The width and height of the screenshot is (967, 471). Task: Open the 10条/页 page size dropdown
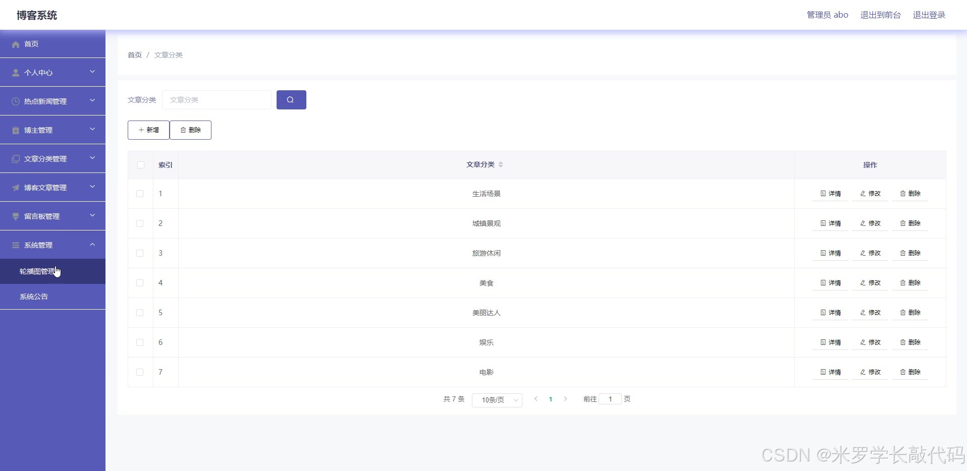click(x=497, y=400)
